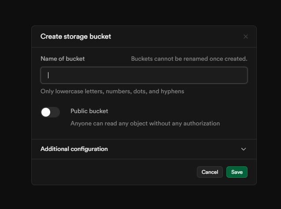Select the 'Only lowercase letters, numbers, dots, and hyphens' hint

(x=112, y=92)
